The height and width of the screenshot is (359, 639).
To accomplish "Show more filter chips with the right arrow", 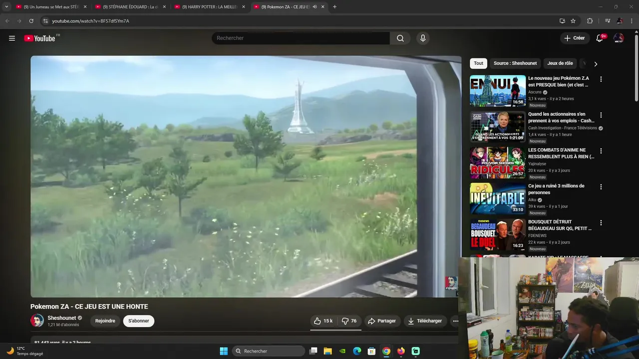I will click(x=596, y=64).
